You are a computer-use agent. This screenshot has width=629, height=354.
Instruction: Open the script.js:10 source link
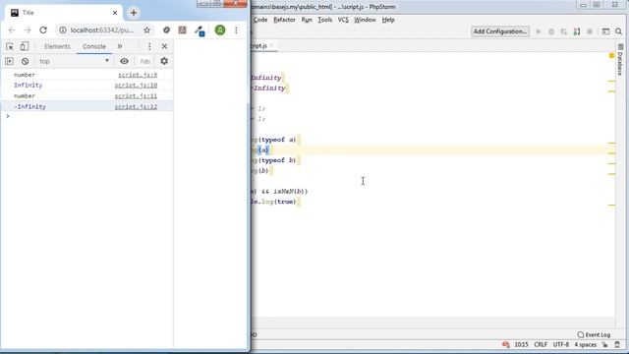click(136, 86)
